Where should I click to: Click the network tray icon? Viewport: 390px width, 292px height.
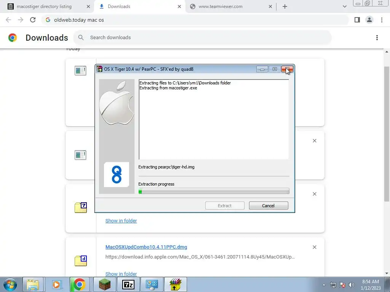(333, 285)
